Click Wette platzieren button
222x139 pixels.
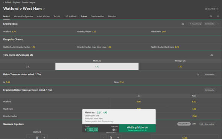click(x=137, y=129)
